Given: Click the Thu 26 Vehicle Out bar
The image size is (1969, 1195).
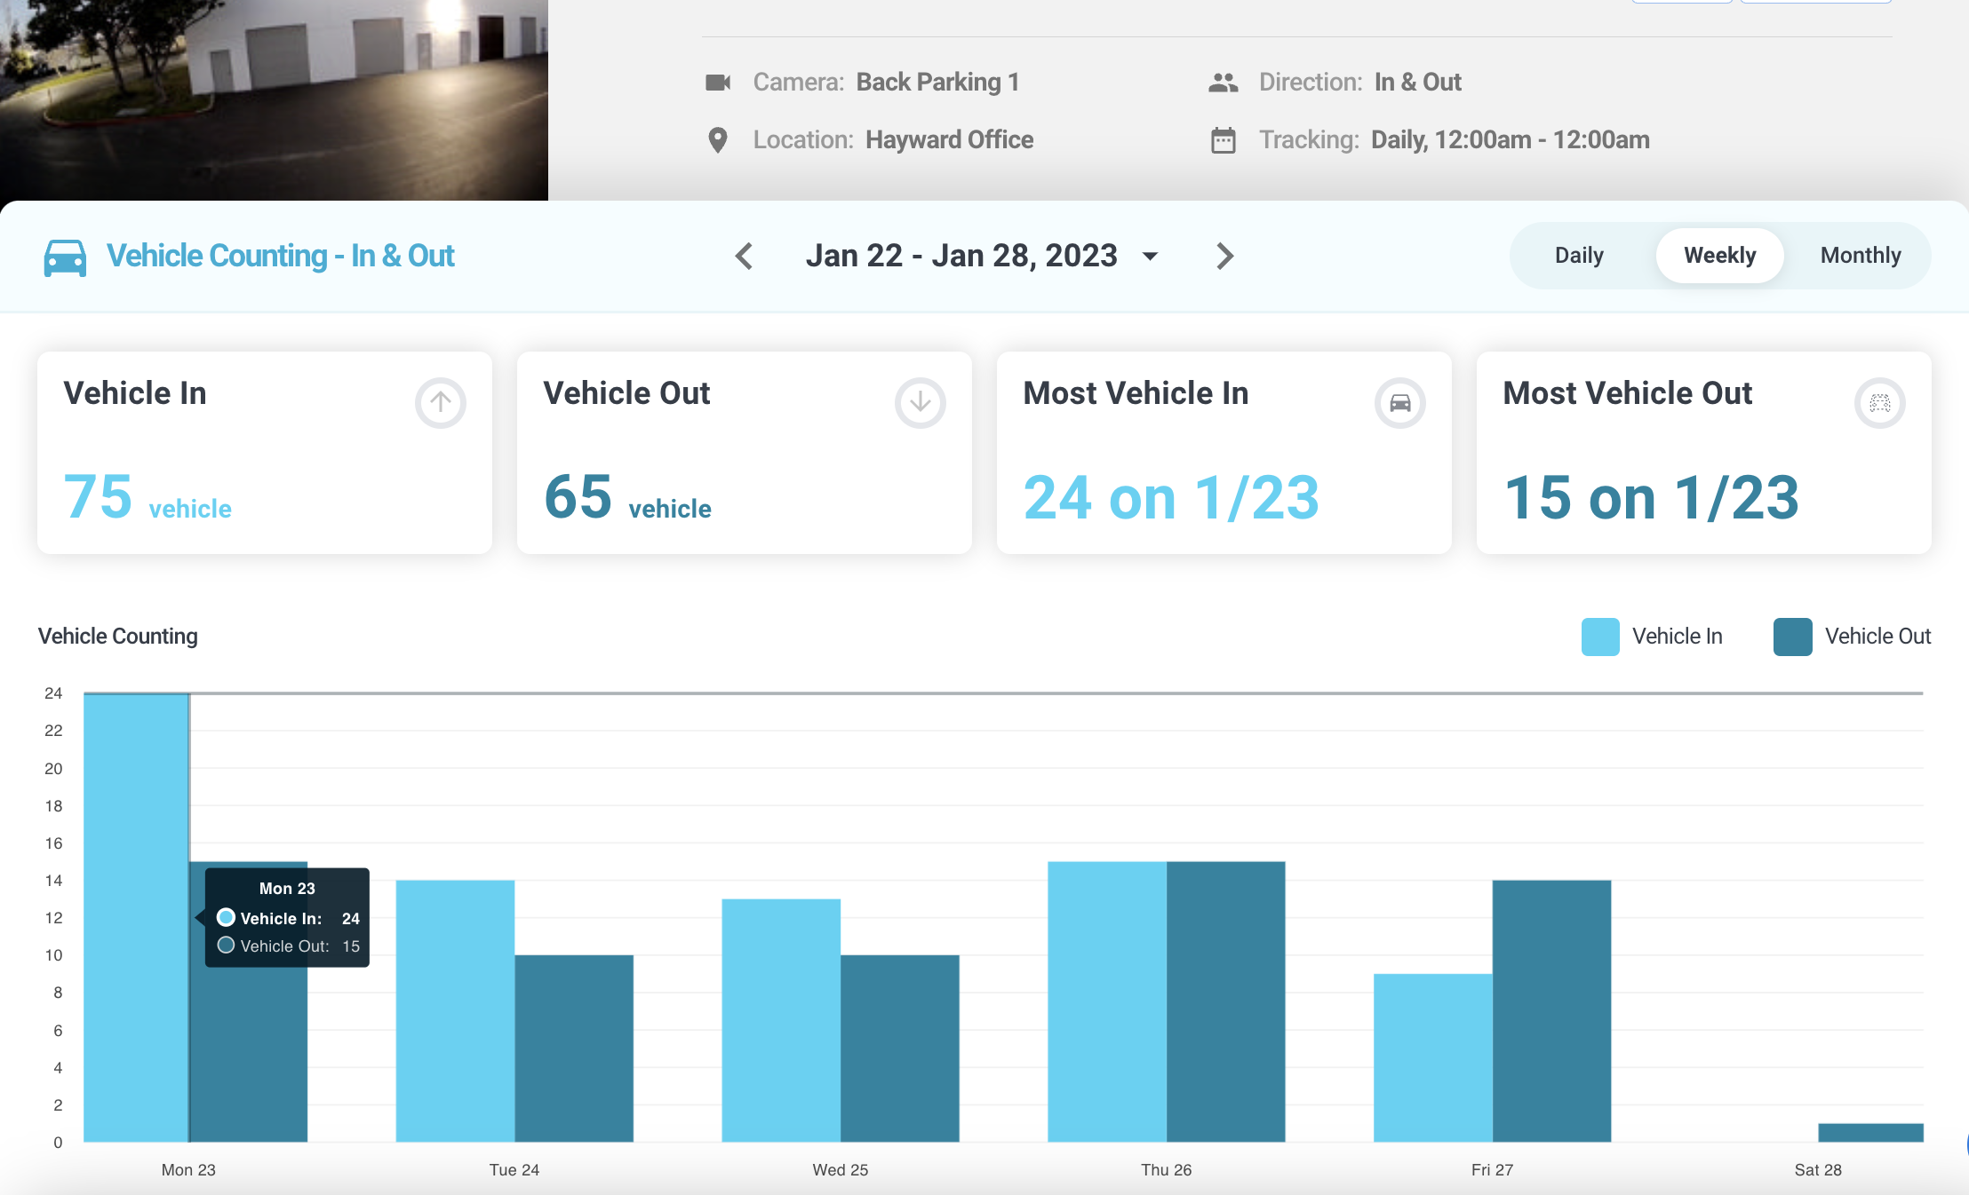Looking at the screenshot, I should (1225, 1001).
